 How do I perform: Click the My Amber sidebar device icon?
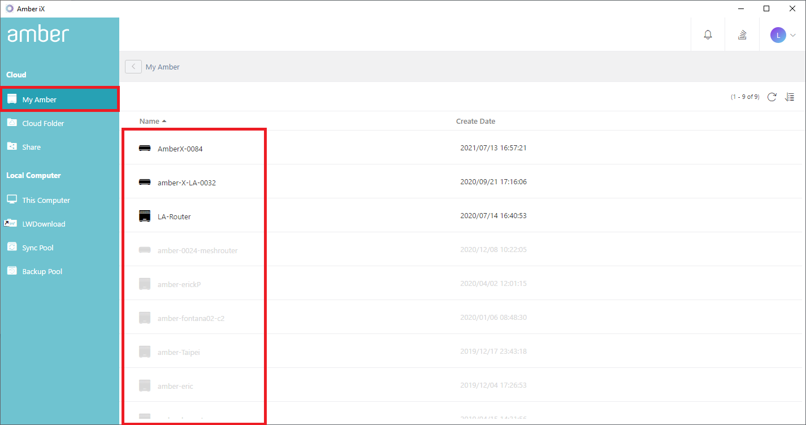pos(12,99)
